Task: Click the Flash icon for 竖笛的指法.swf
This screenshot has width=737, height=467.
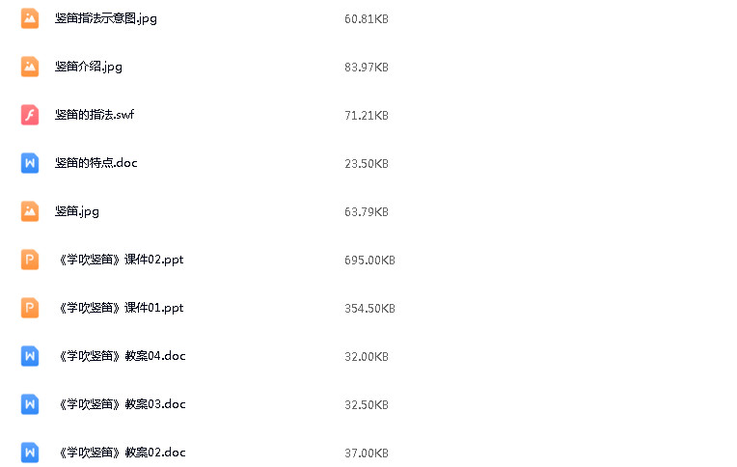Action: (30, 115)
